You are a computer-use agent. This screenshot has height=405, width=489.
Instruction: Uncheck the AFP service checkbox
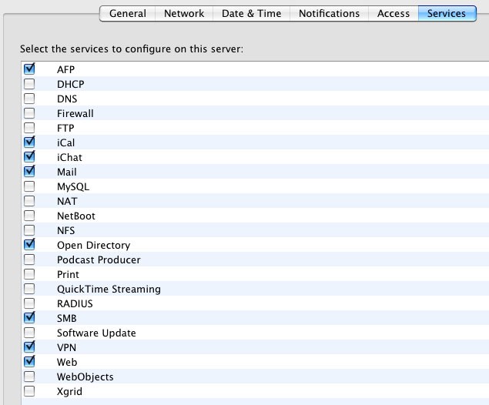click(x=29, y=69)
